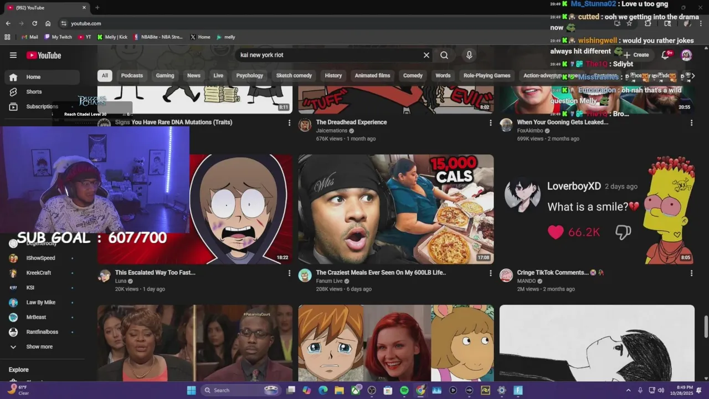Open the account avatar menu
Image resolution: width=709 pixels, height=399 pixels.
click(686, 55)
